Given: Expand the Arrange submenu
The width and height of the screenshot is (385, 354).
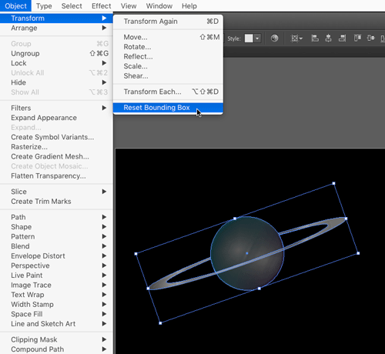Looking at the screenshot, I should tap(56, 28).
